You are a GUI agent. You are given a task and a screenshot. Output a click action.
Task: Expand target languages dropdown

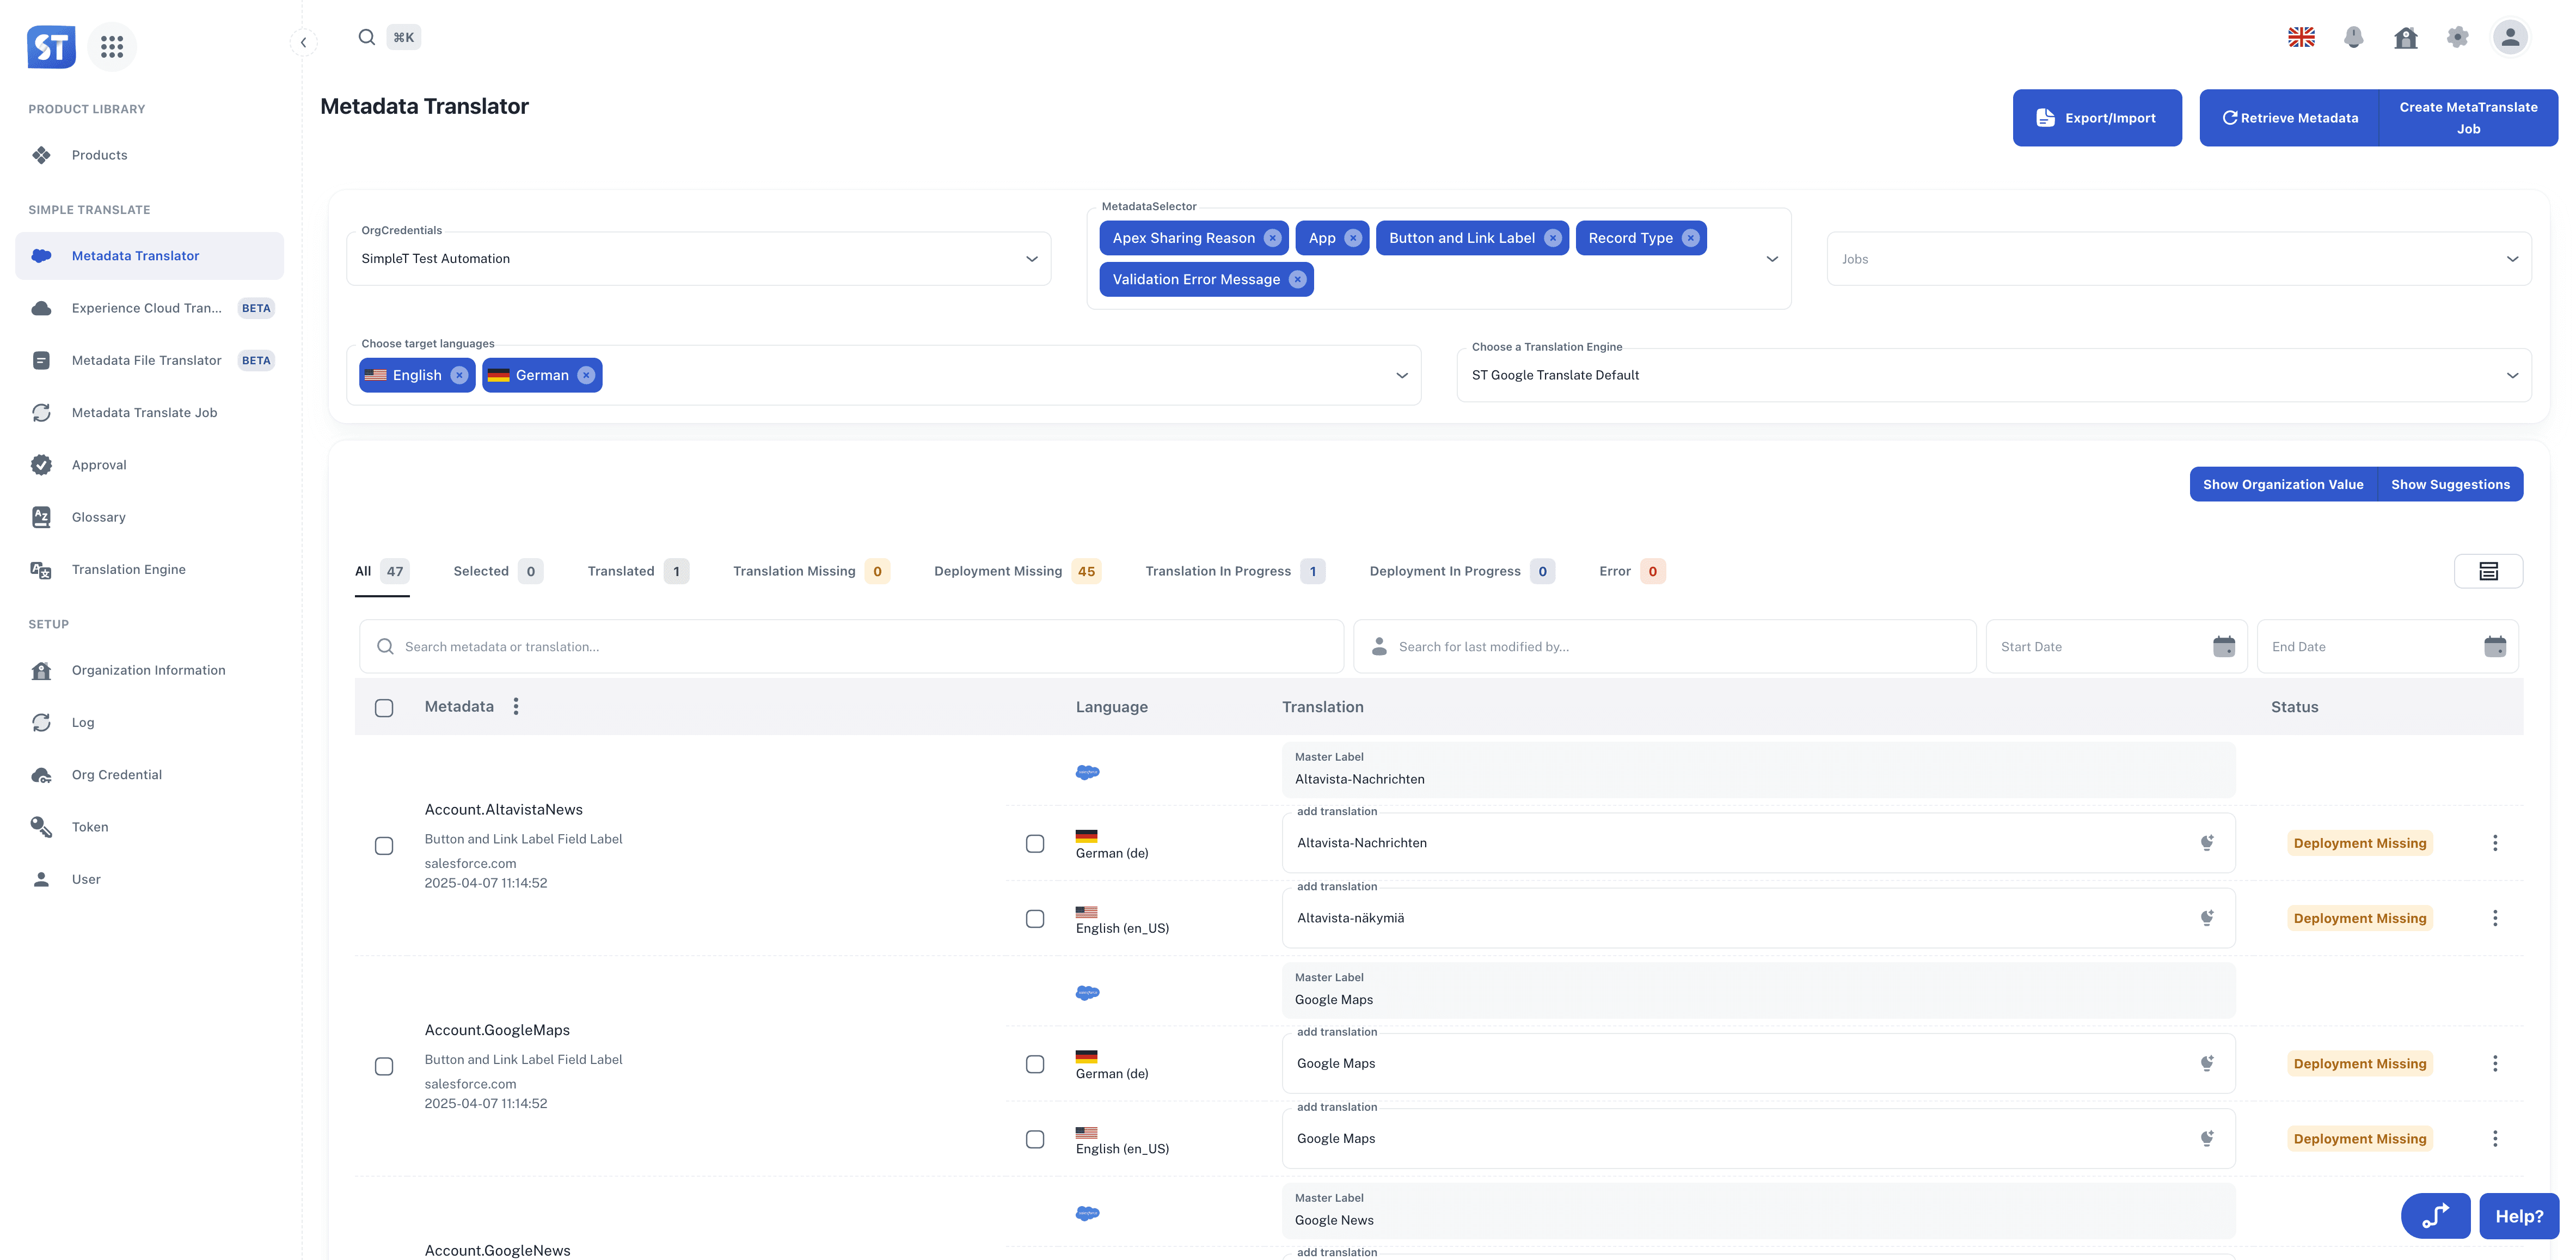click(x=1402, y=375)
